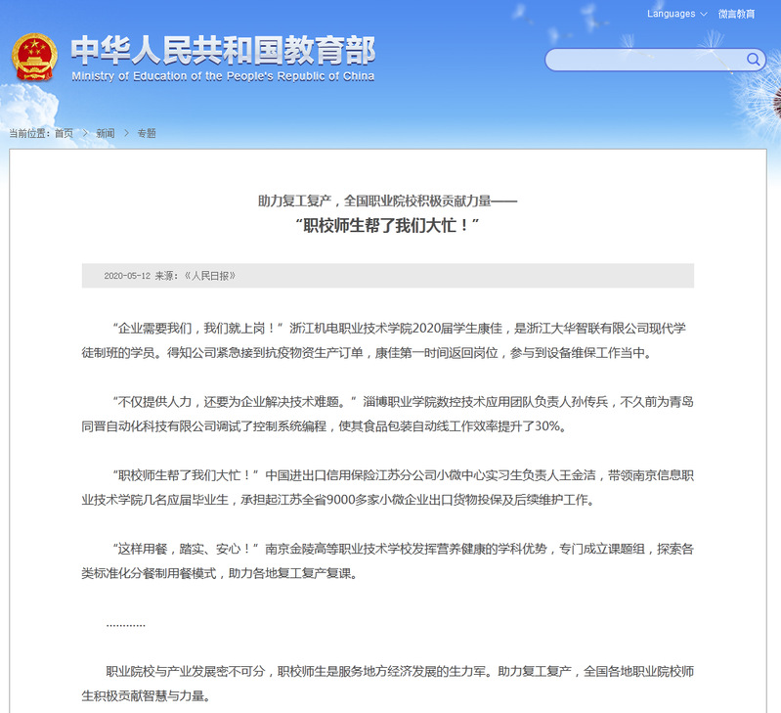Click the breadcrumb arrow after 新闻
The height and width of the screenshot is (713, 781).
(126, 133)
